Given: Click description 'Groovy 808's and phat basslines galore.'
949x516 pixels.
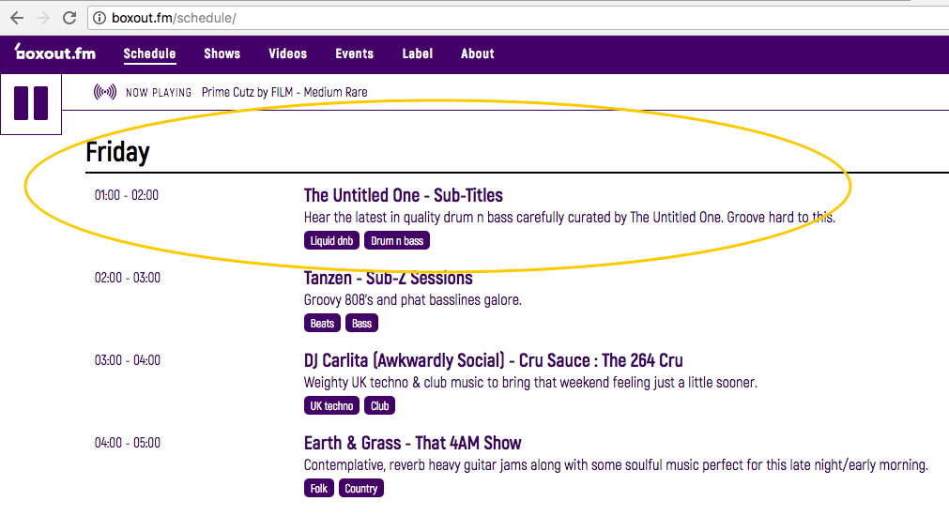Looking at the screenshot, I should point(413,300).
